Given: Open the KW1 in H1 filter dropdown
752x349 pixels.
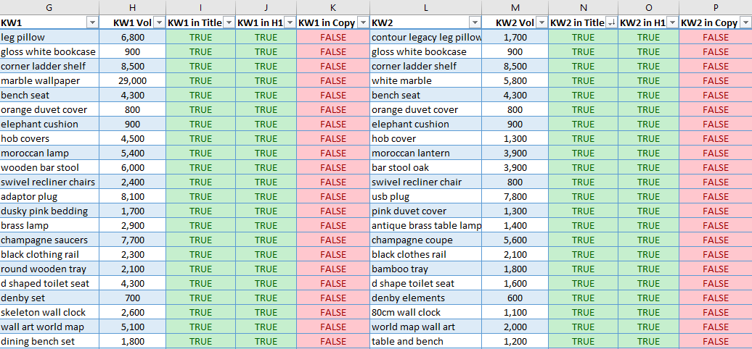Looking at the screenshot, I should 290,22.
